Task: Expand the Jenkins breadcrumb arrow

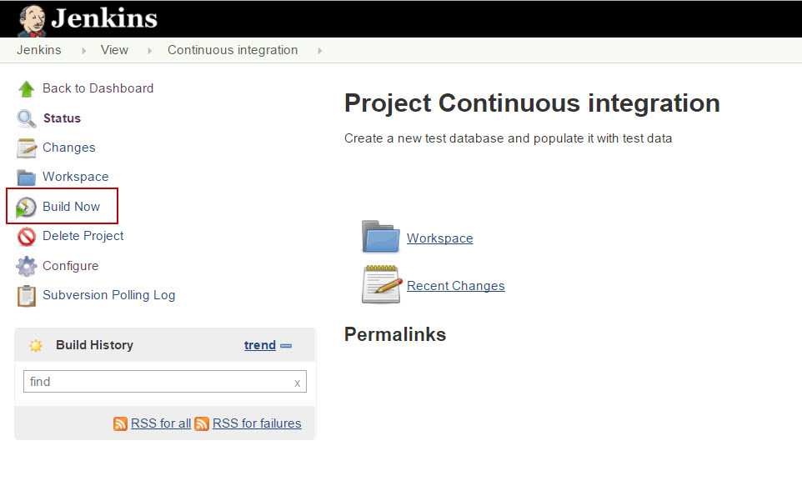Action: [83, 51]
